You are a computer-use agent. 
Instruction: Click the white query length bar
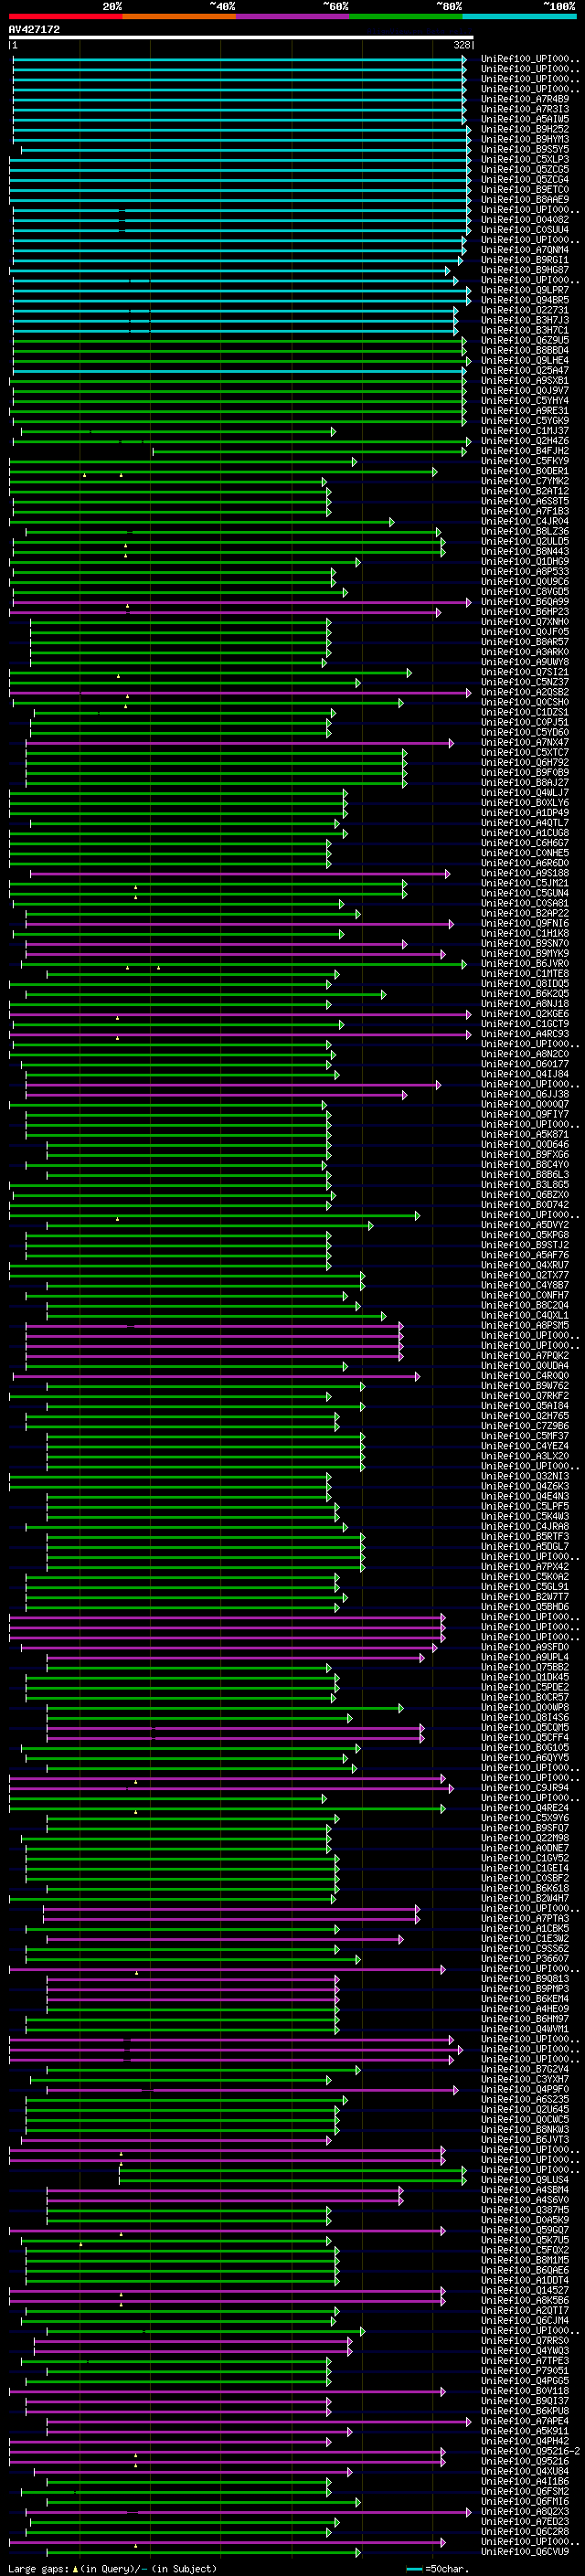(x=241, y=38)
